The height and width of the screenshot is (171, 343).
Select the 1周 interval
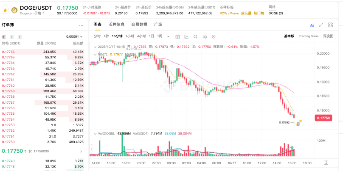pos(160,36)
